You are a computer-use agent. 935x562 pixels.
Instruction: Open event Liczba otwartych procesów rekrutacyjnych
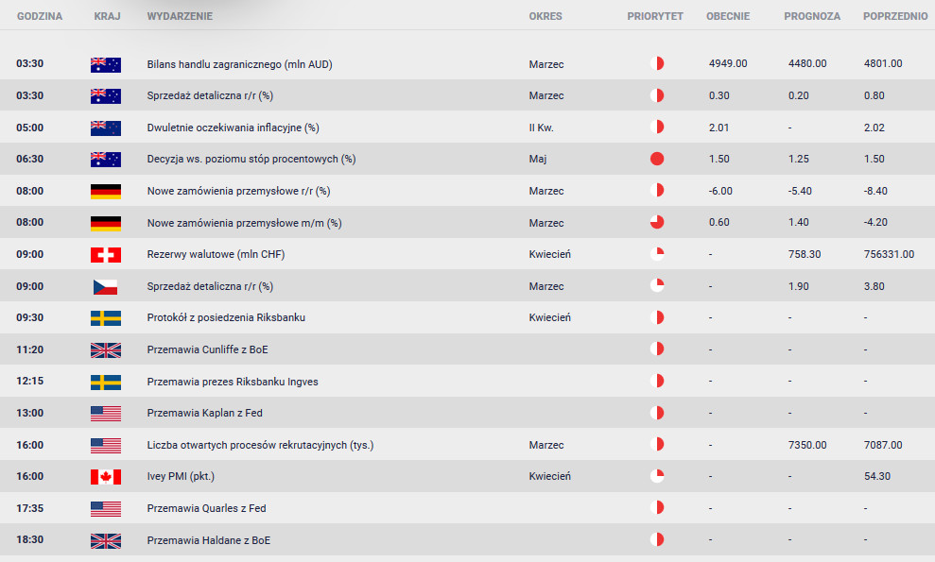click(260, 445)
